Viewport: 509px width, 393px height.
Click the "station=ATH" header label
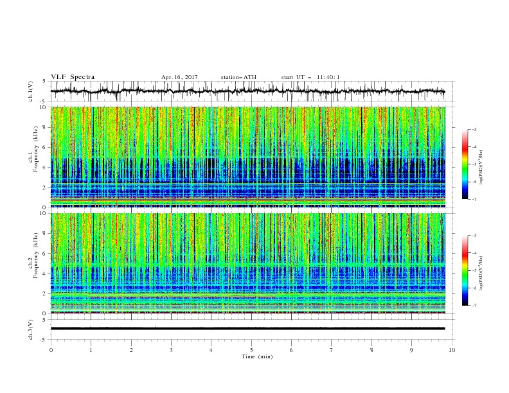(238, 77)
